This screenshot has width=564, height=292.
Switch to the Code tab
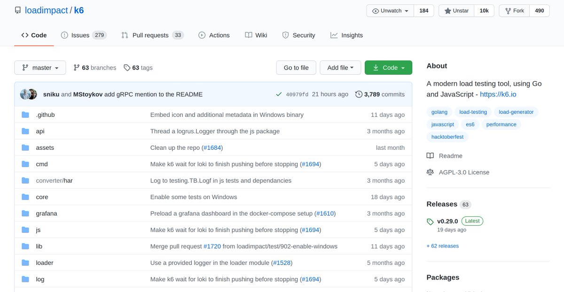(x=34, y=35)
